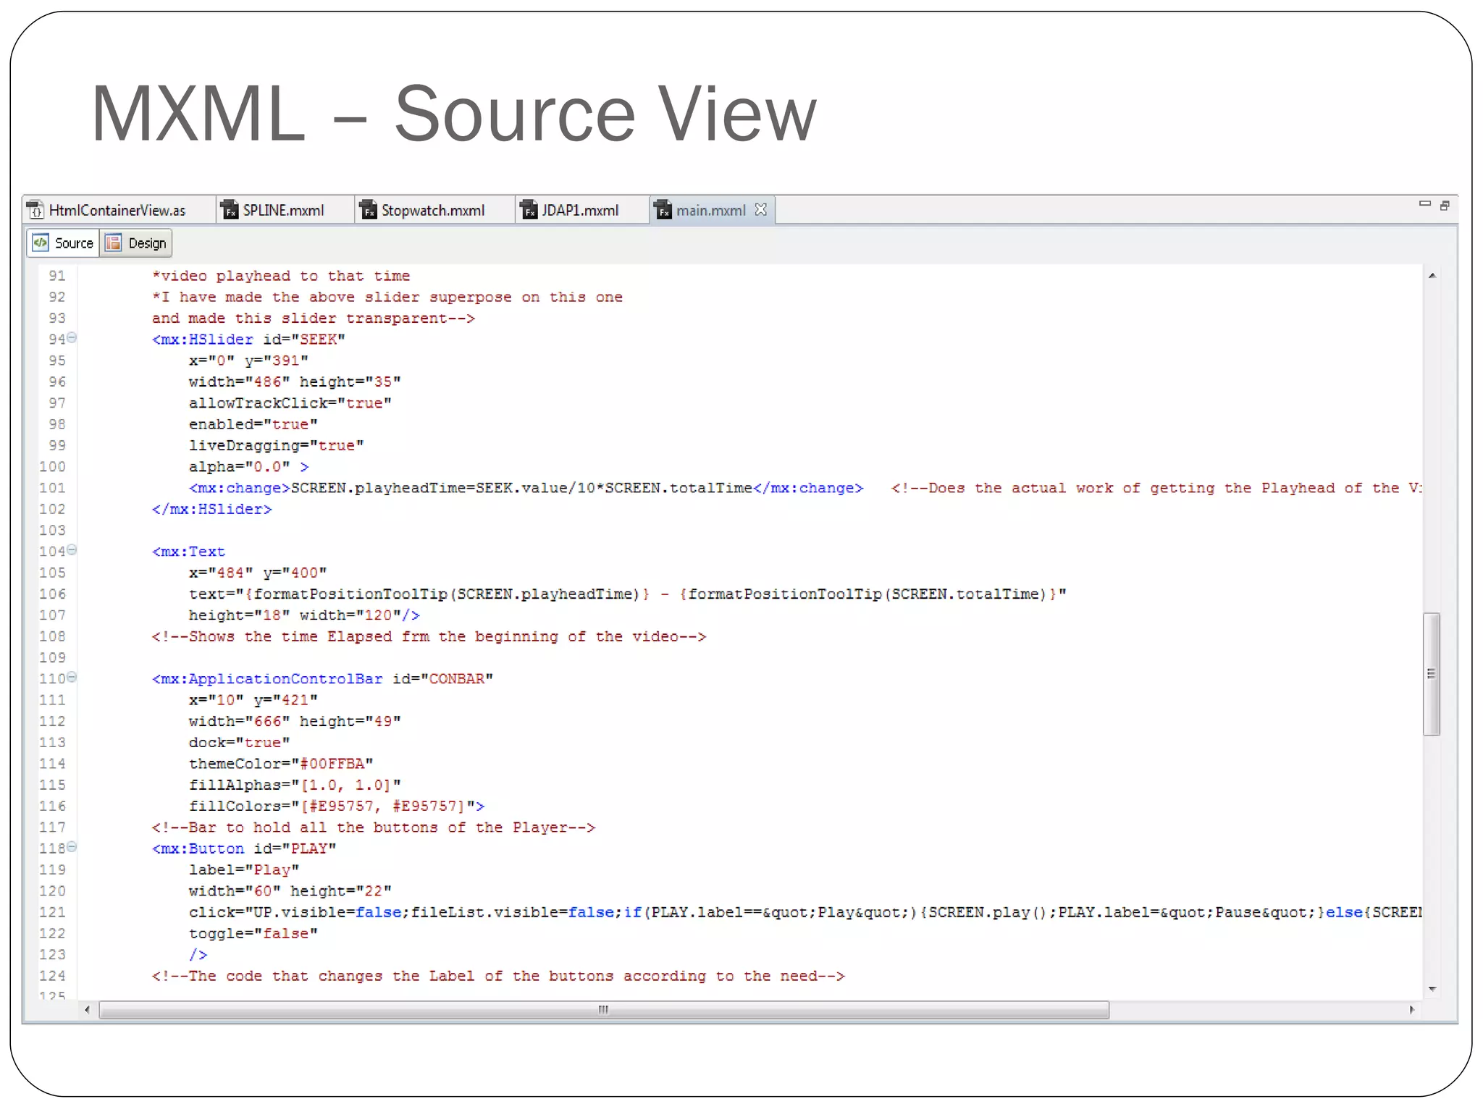The width and height of the screenshot is (1483, 1112).
Task: Click the vertical scrollbar thumb
Action: [x=1432, y=674]
